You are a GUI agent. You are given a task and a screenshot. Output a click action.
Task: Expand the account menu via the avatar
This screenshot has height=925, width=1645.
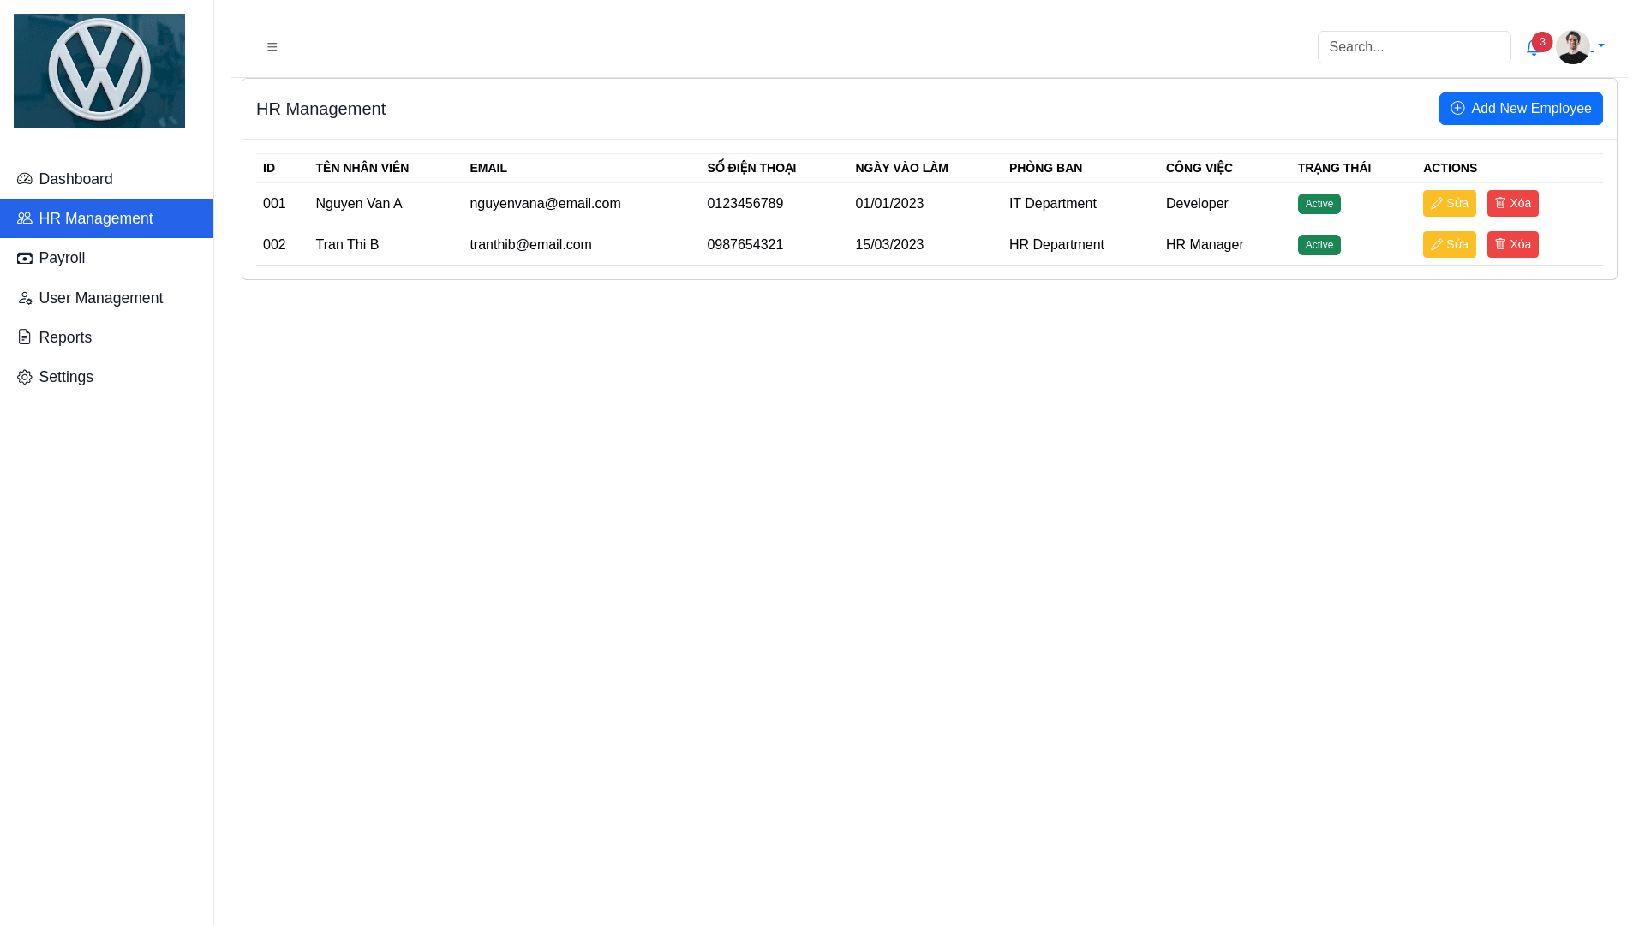pyautogui.click(x=1573, y=46)
